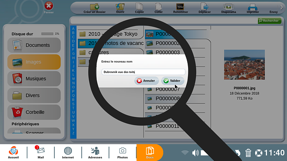Open the selected item with Ouvrir

[x=120, y=7]
